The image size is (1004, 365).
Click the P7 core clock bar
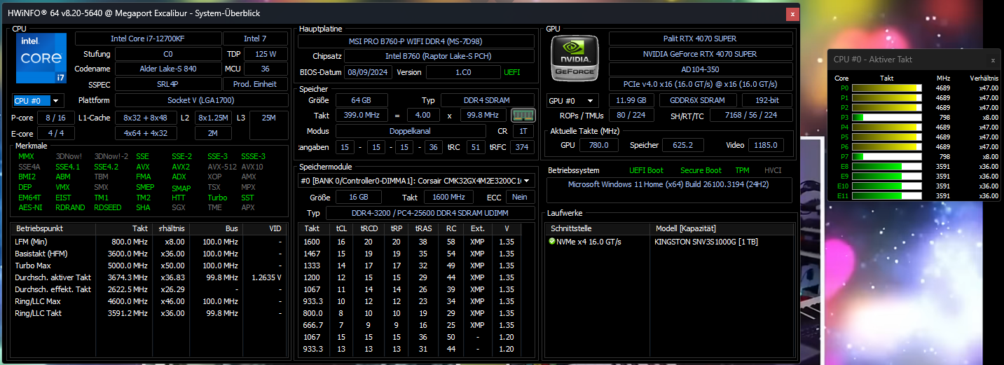point(887,157)
